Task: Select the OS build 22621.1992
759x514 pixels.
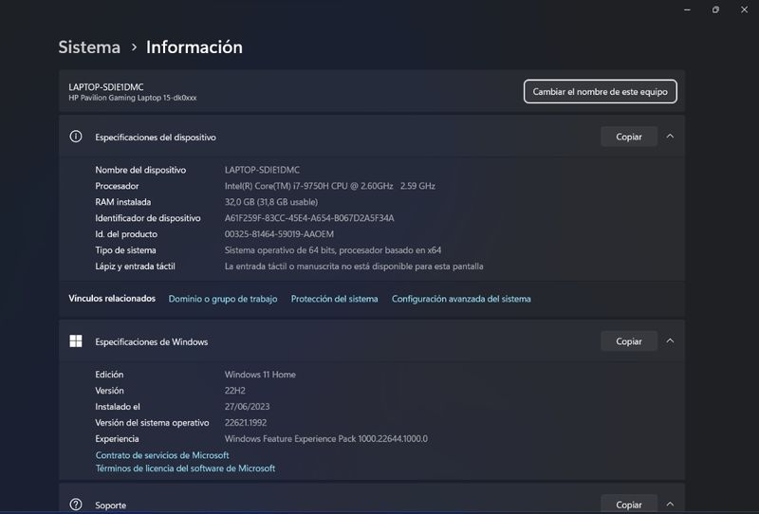Action: click(x=246, y=423)
